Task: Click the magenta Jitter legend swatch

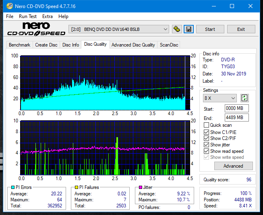Action: 141,187
